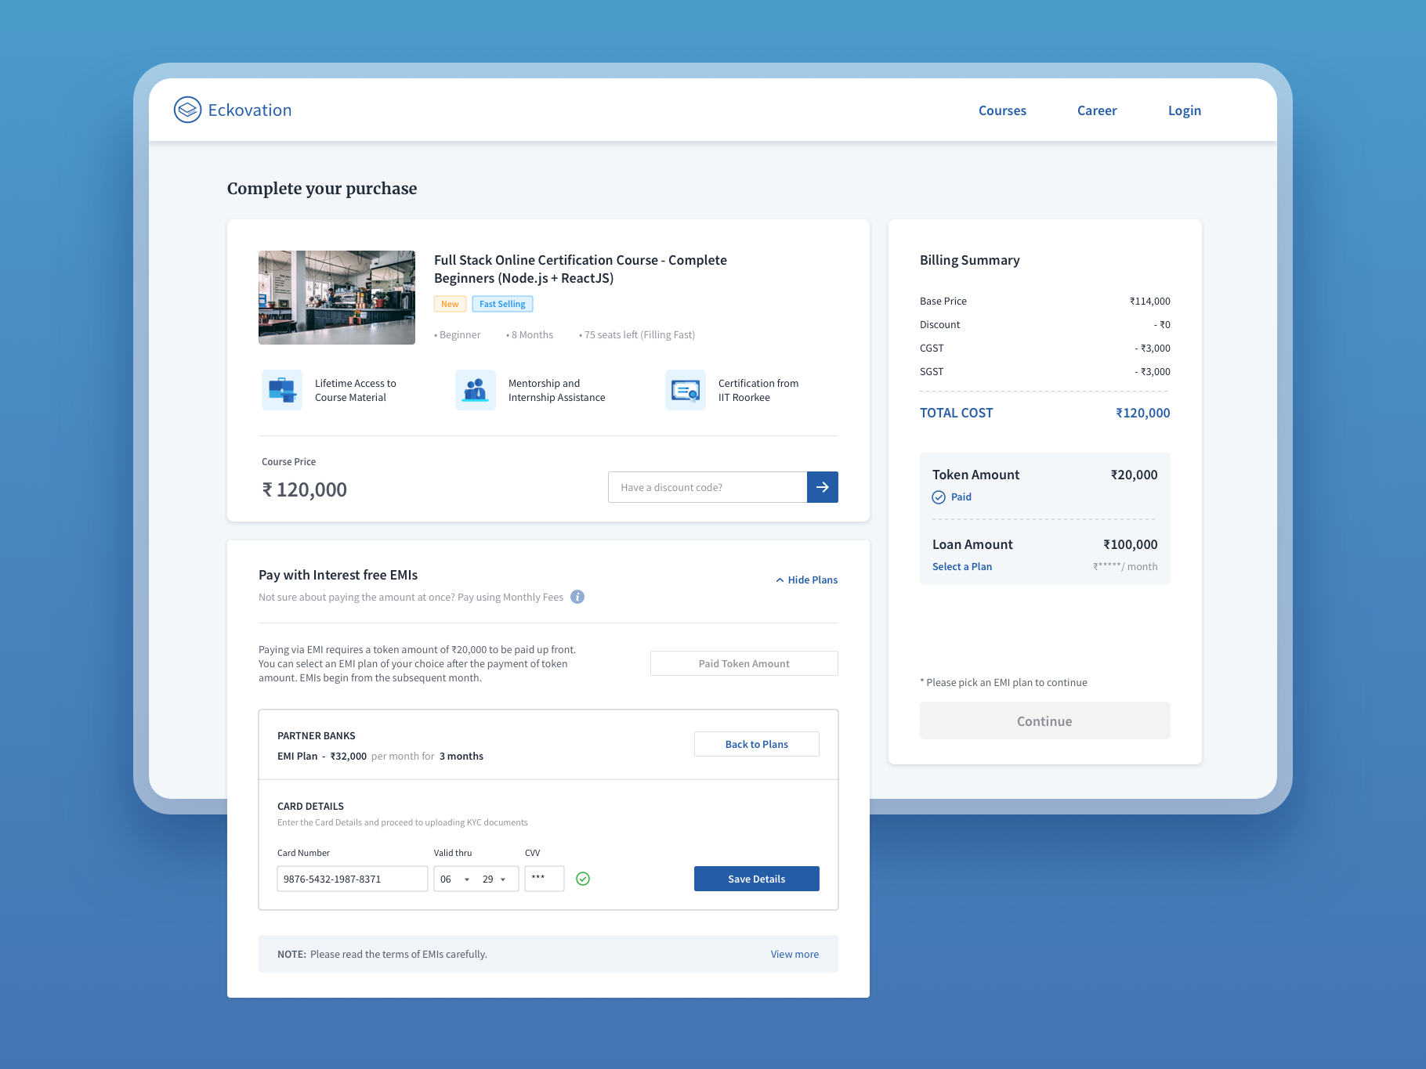Click the CGST tax amount of ₹3,000

(x=1153, y=348)
